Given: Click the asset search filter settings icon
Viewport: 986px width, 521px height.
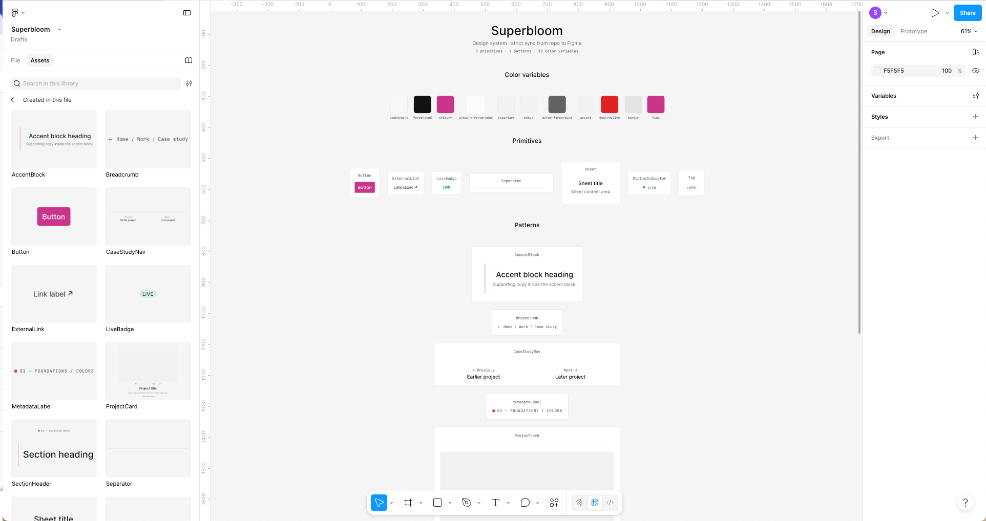Looking at the screenshot, I should pyautogui.click(x=189, y=83).
